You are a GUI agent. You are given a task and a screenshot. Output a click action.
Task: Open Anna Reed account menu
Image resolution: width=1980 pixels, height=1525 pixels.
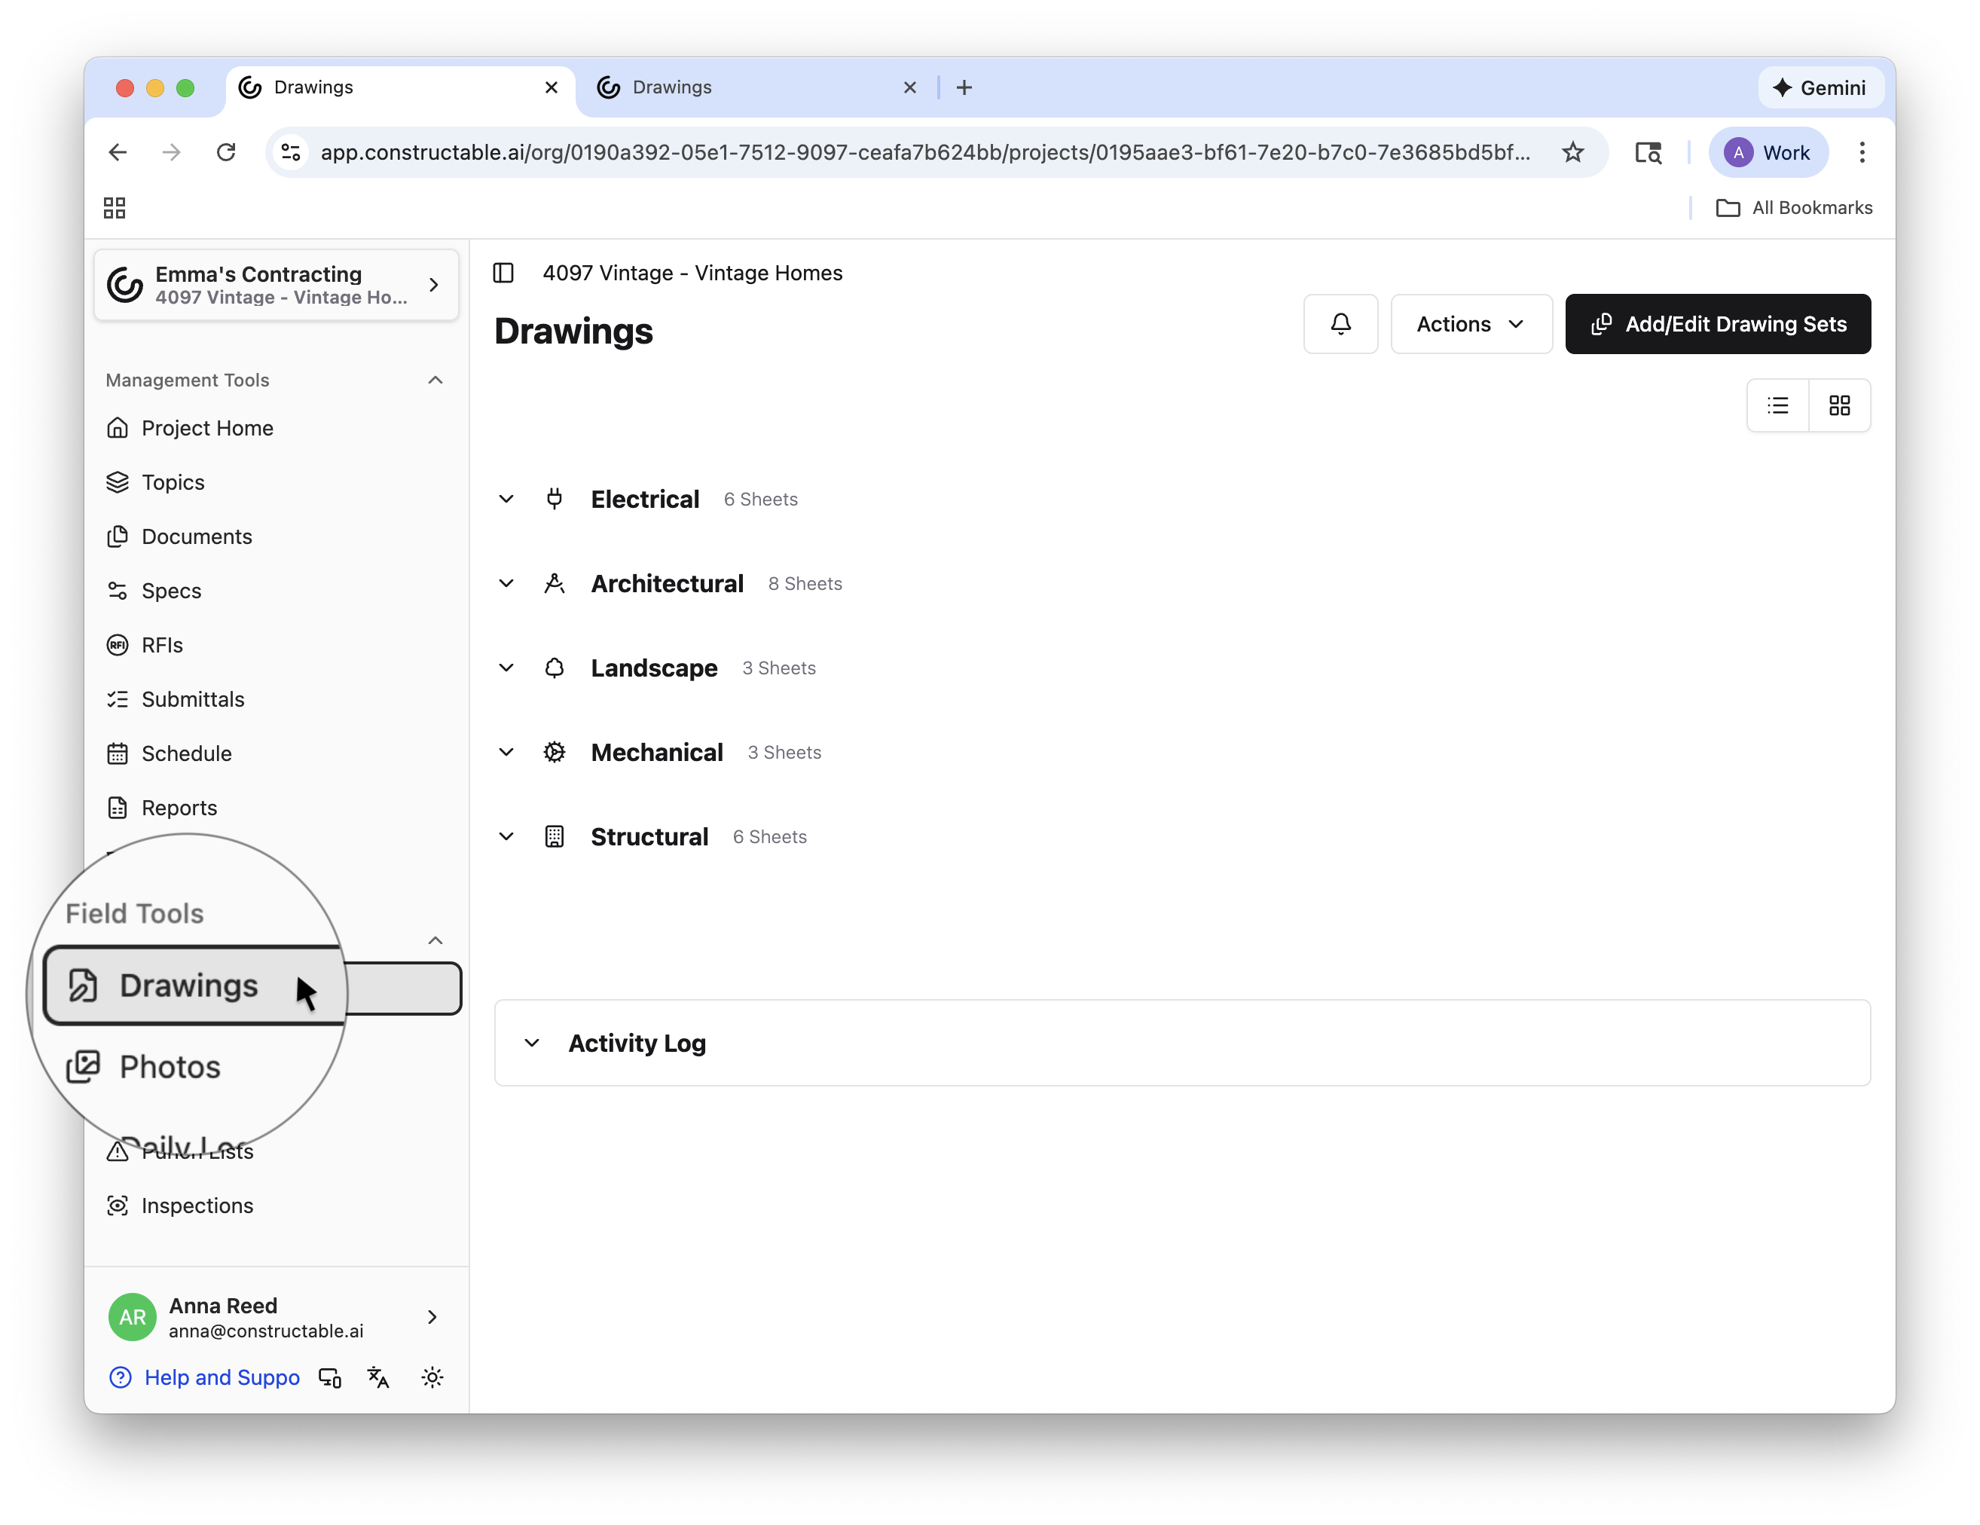click(277, 1316)
